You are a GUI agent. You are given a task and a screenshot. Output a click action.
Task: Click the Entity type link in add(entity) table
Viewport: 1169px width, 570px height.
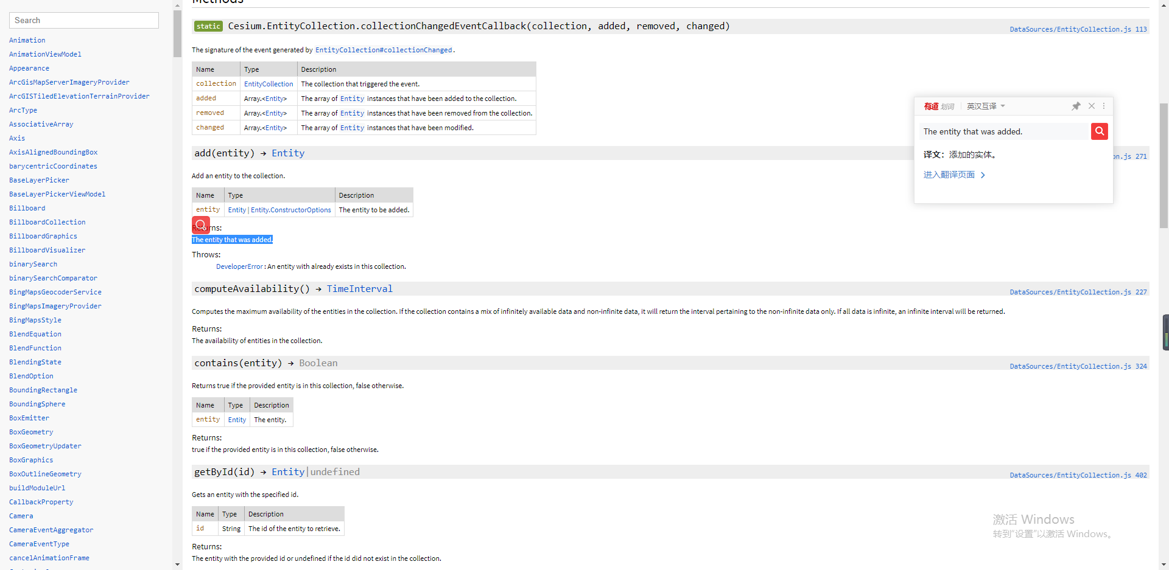pyautogui.click(x=236, y=210)
